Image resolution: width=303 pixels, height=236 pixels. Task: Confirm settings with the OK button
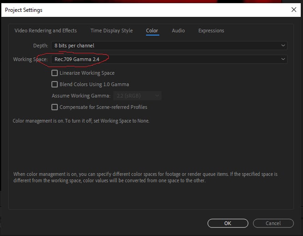(228, 223)
